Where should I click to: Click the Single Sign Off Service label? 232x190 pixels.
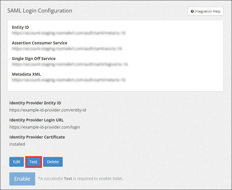point(34,59)
